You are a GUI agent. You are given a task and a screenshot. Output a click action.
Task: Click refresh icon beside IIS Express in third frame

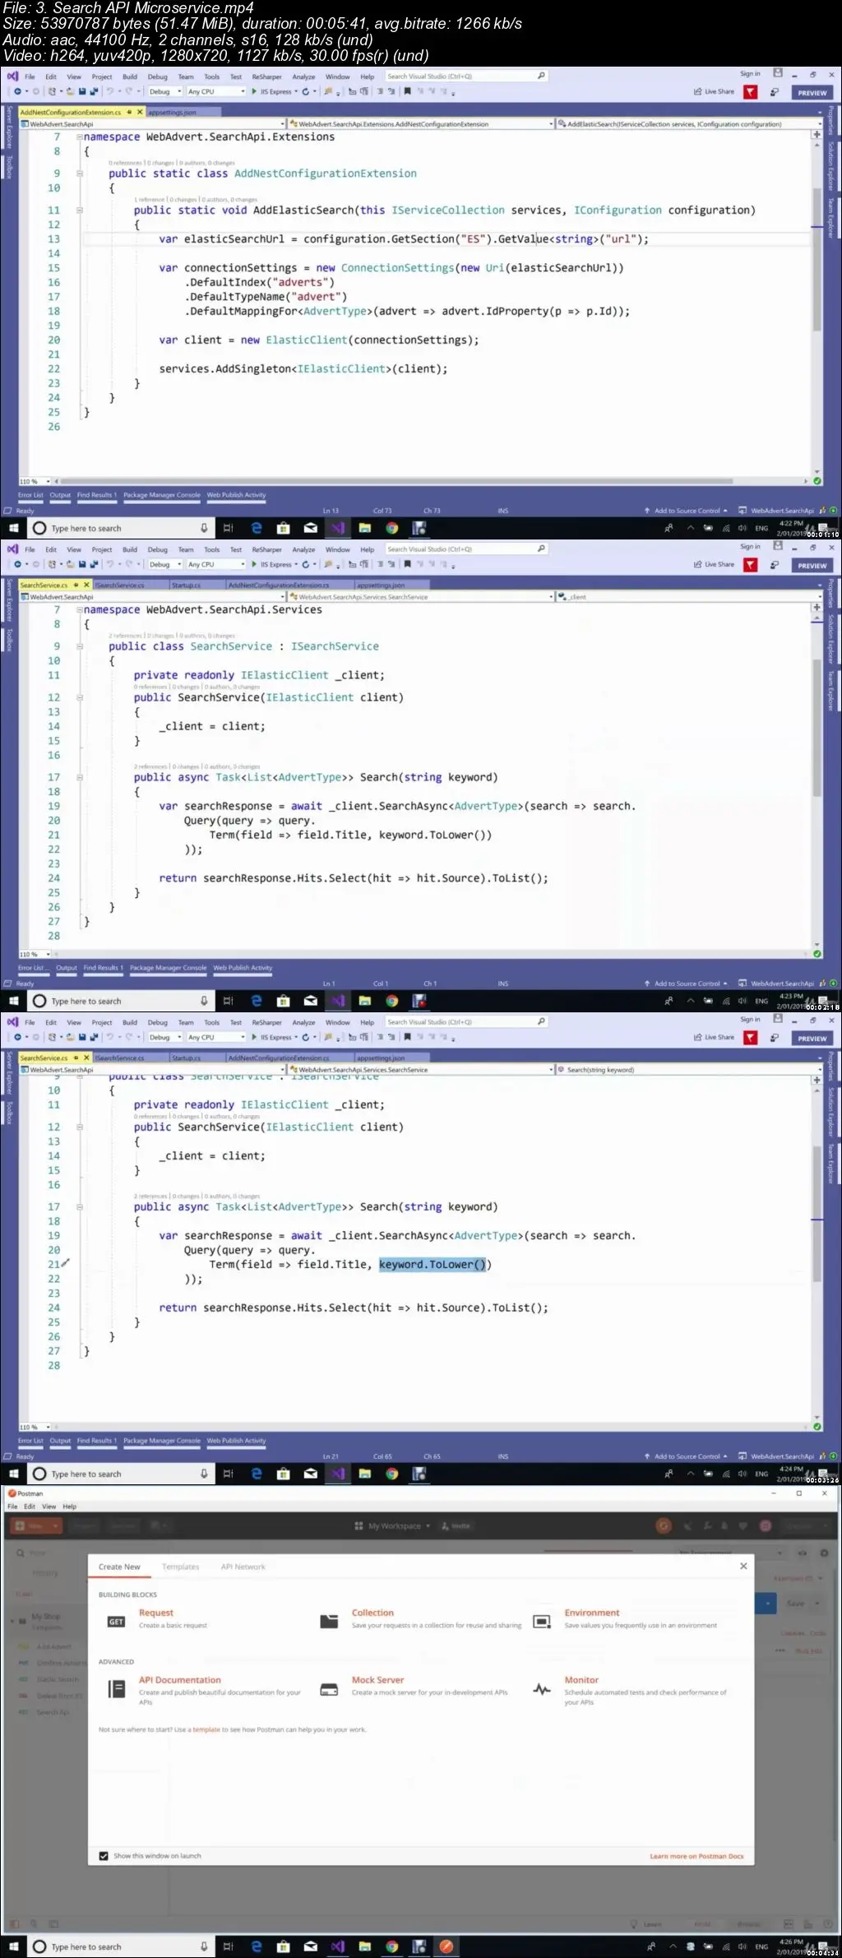coord(306,1038)
